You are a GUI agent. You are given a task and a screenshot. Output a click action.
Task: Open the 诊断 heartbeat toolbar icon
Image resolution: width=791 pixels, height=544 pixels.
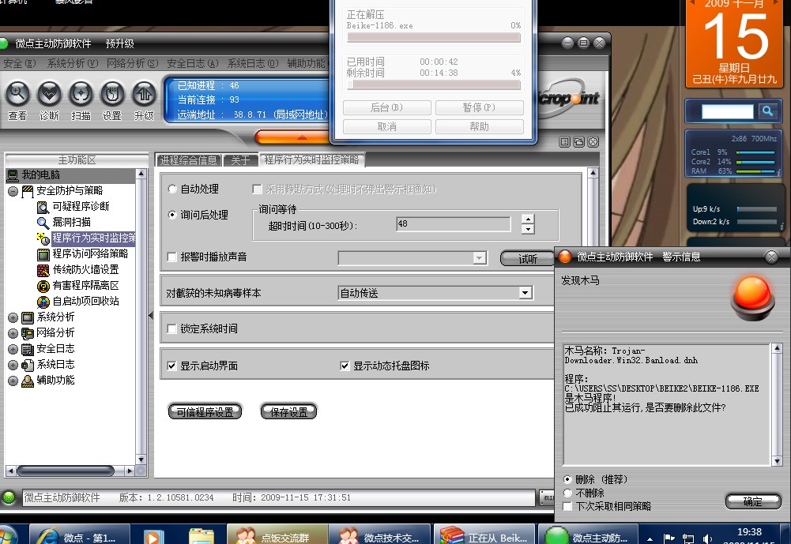(x=50, y=94)
